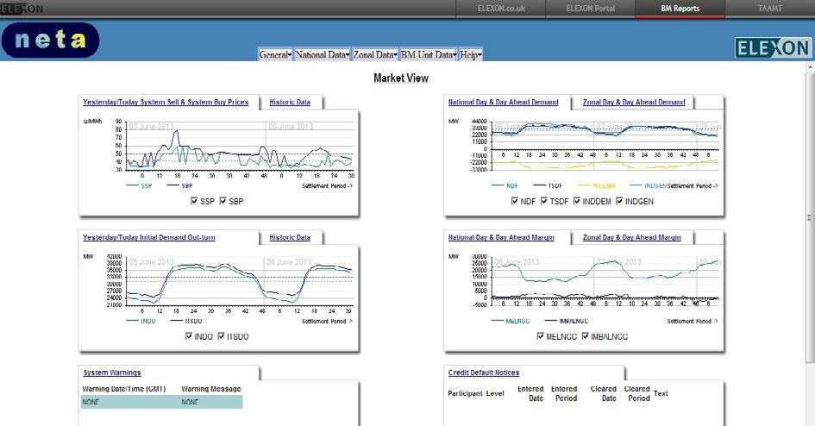This screenshot has width=815, height=426.
Task: Toggle the INDGEN checkbox
Action: coord(619,201)
